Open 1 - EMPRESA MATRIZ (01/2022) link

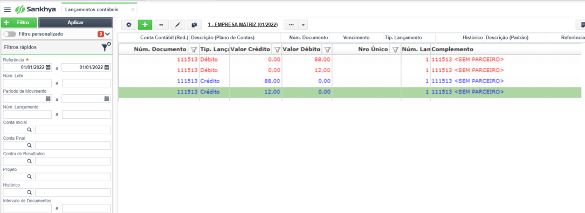[243, 25]
